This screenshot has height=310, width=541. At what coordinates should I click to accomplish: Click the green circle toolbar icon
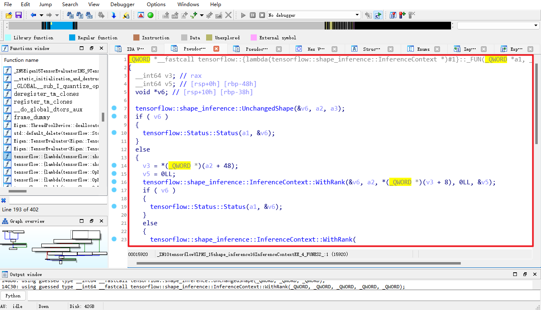(x=150, y=15)
